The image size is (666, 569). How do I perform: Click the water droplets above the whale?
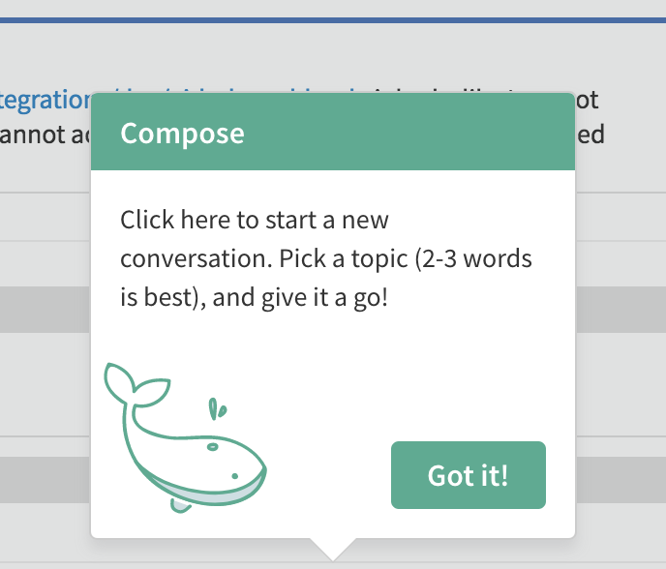tap(219, 410)
